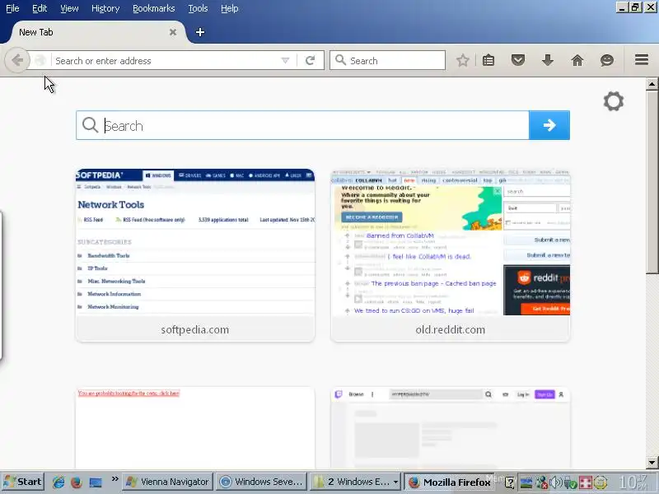
Task: Click the globe identity icon in address bar
Action: [40, 60]
